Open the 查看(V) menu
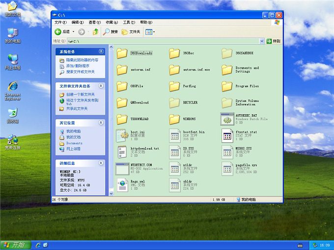Image resolution: width=334 pixels, height=250 pixels. 95,23
